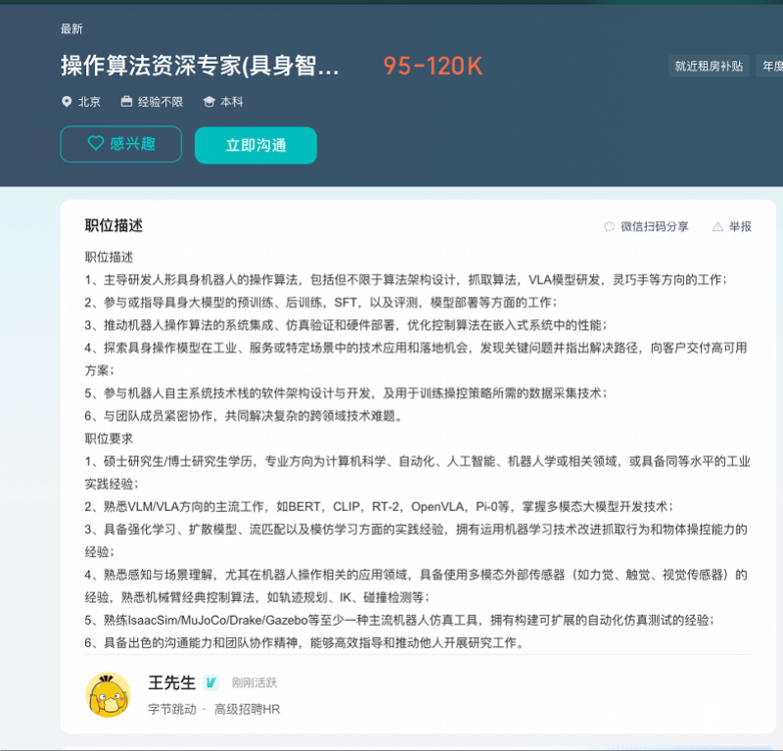This screenshot has height=751, width=783.
Task: Click the HR name 王先生
Action: tap(172, 682)
